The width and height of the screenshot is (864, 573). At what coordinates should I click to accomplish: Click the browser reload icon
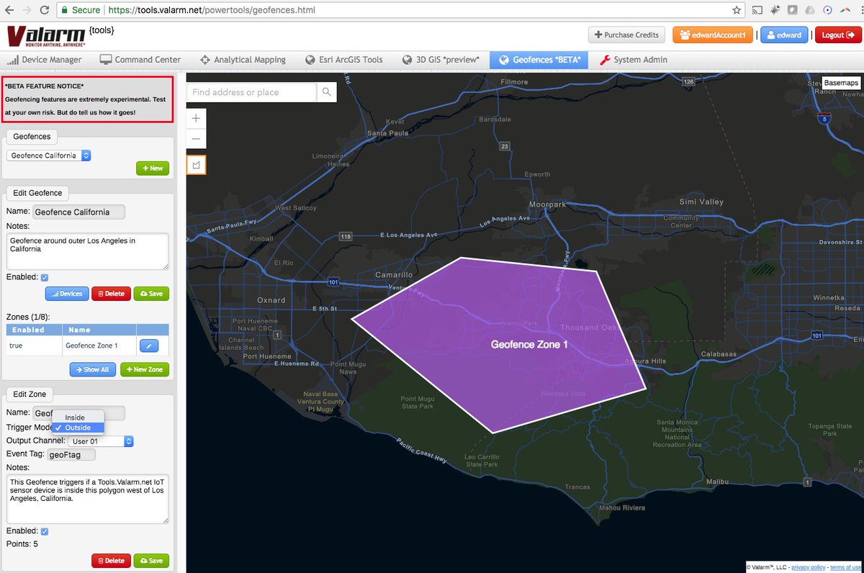45,10
